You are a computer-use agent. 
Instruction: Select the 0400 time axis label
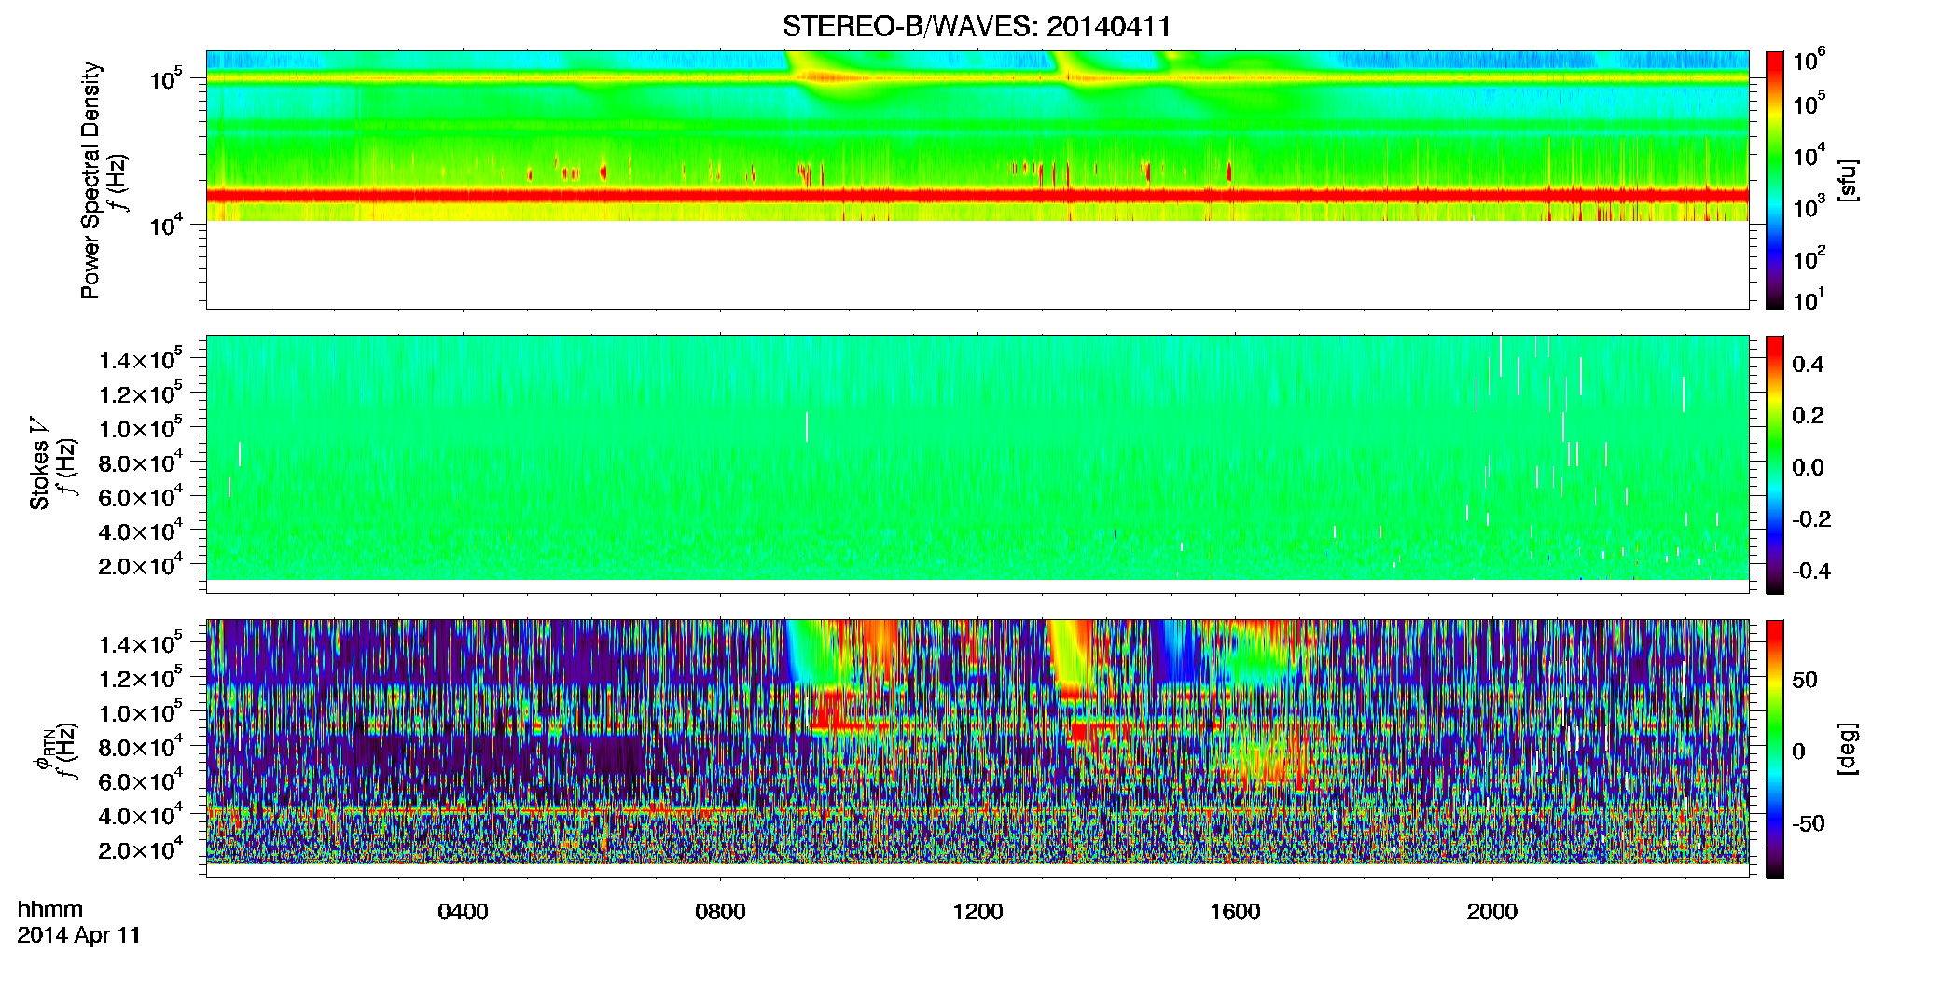(x=463, y=912)
